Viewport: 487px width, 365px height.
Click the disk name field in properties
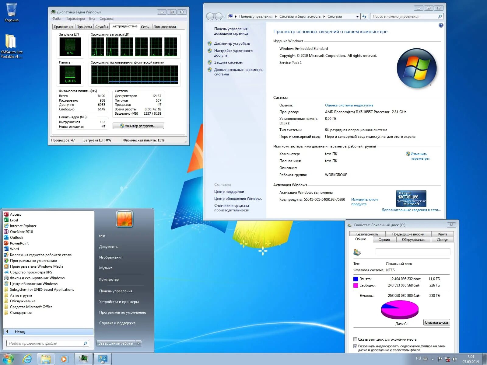pyautogui.click(x=413, y=252)
